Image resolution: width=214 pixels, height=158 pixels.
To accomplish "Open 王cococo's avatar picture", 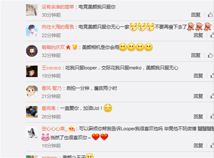I will click(32, 71).
